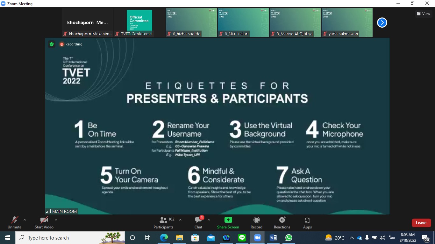Viewport: 435px width, 244px height.
Task: Open the Reactions menu
Action: (282, 223)
